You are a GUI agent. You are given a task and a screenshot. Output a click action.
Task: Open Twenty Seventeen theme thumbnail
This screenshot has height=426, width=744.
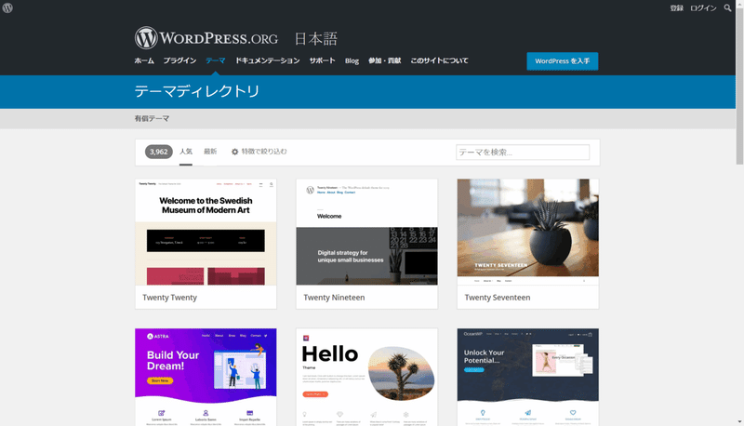coord(527,232)
